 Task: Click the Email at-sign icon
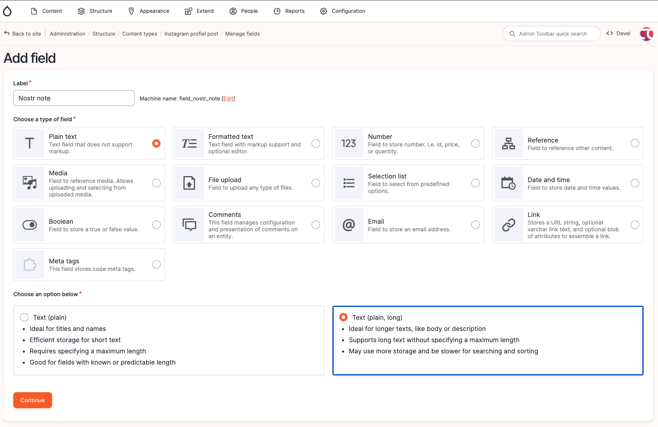[348, 225]
